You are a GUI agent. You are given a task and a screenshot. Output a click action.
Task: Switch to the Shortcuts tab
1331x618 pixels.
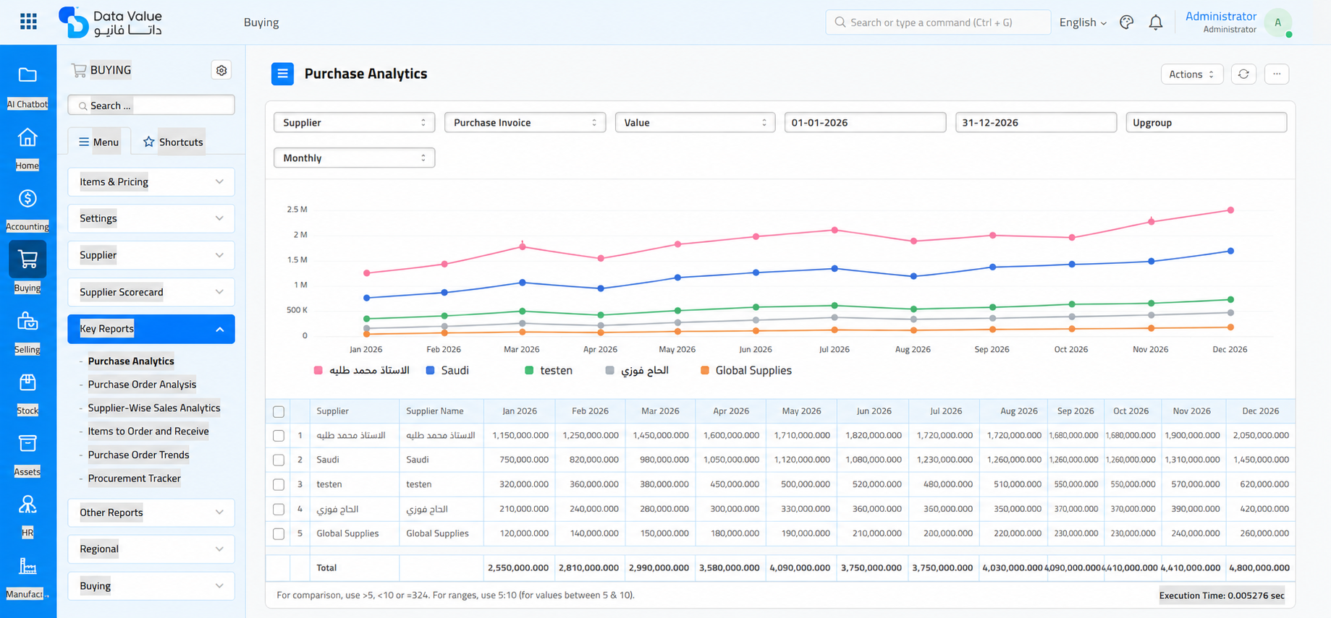coord(173,142)
